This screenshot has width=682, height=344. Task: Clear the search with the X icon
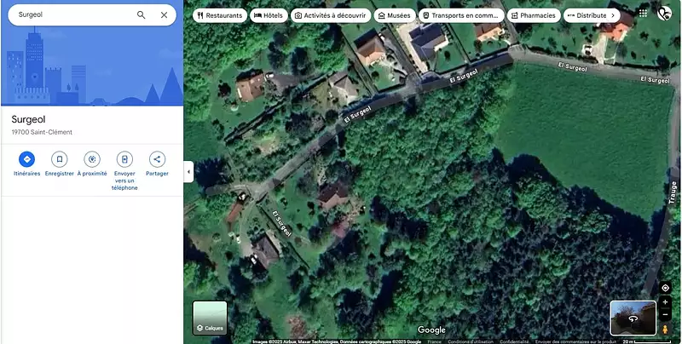click(164, 14)
